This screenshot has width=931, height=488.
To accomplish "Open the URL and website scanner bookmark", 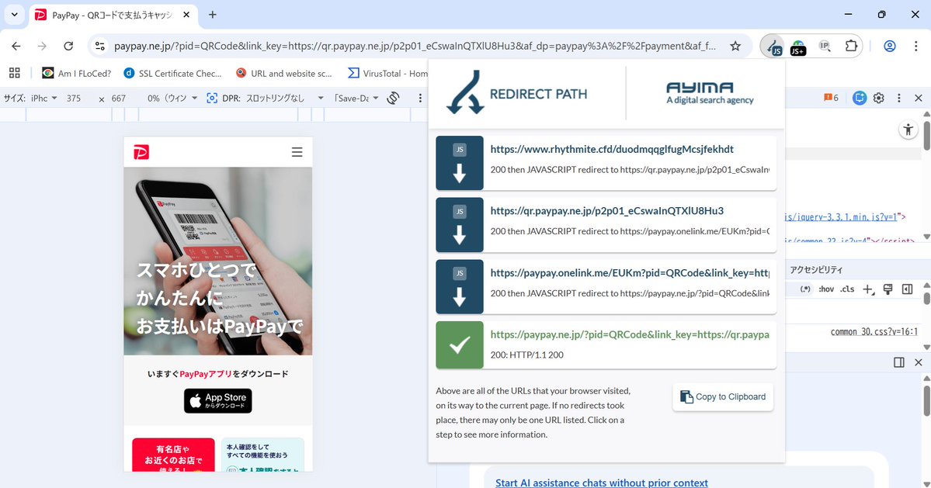I will pyautogui.click(x=284, y=73).
